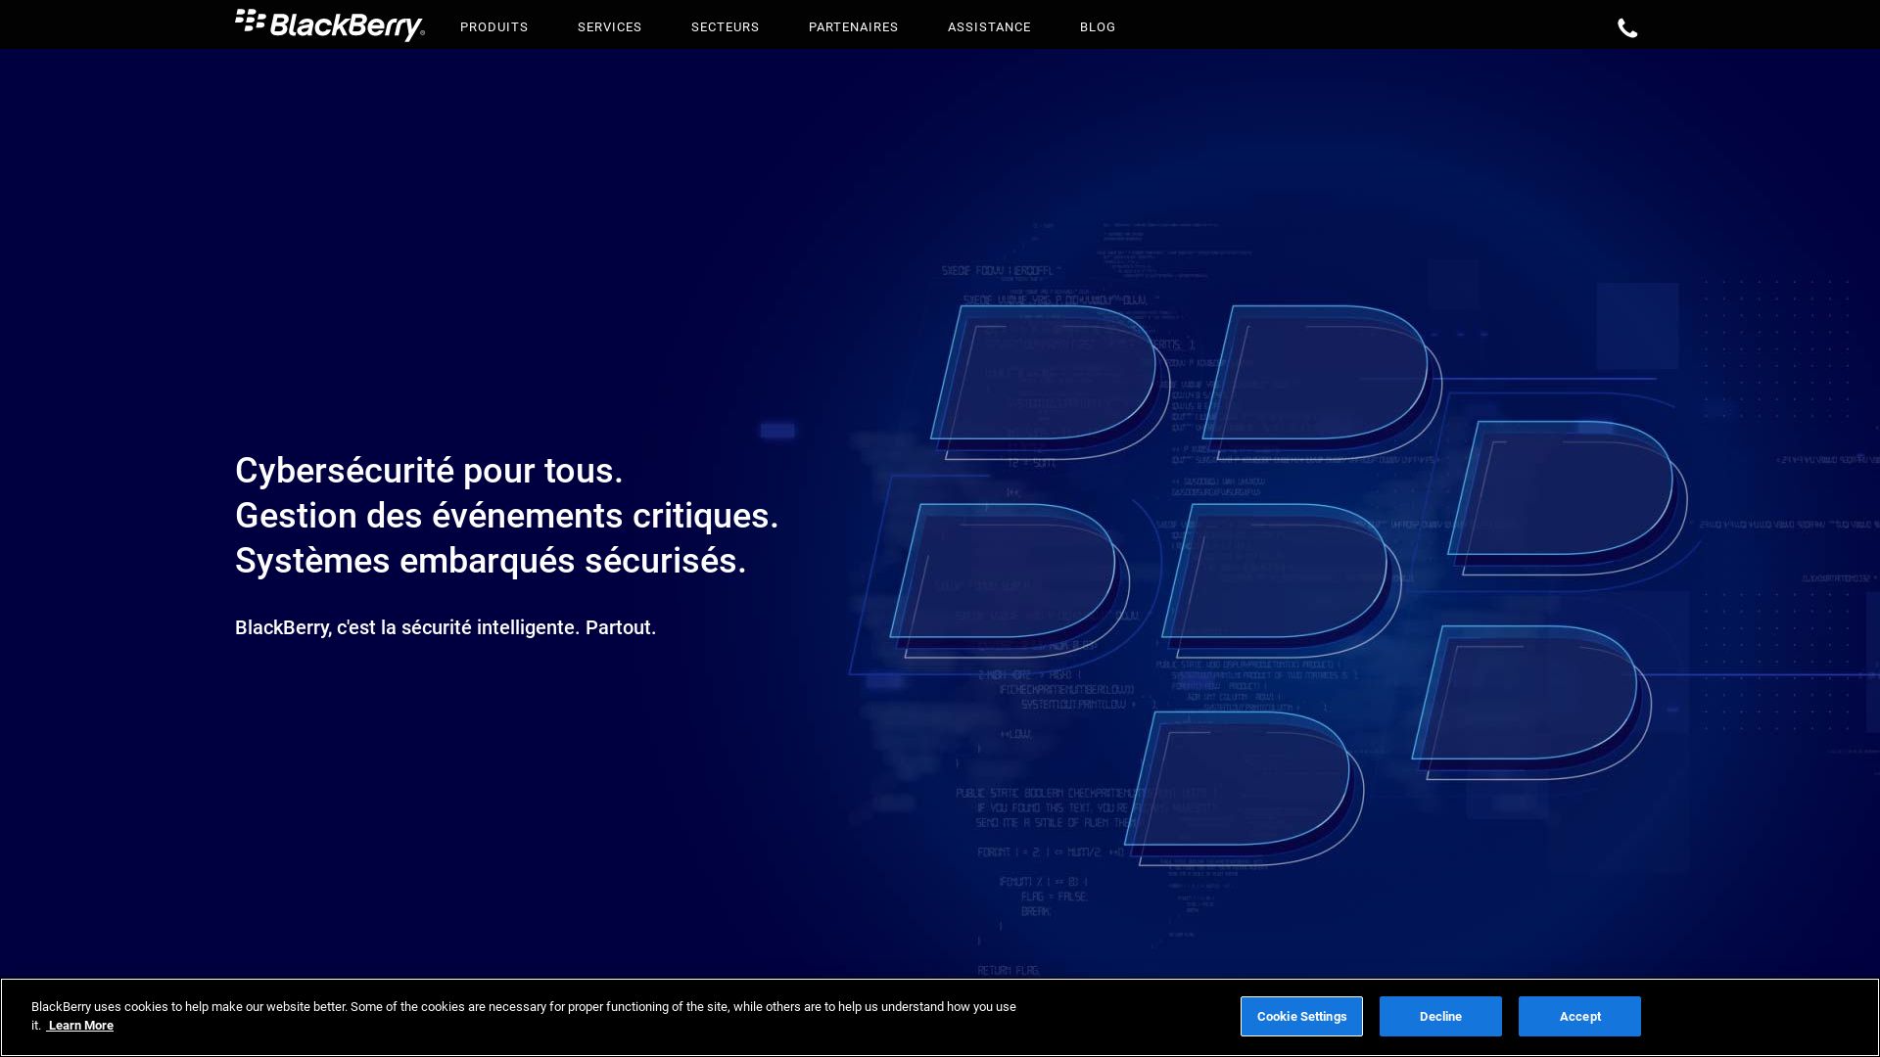Screen dimensions: 1880x1057
Task: Click the cybersécurité headline text link
Action: (x=429, y=470)
